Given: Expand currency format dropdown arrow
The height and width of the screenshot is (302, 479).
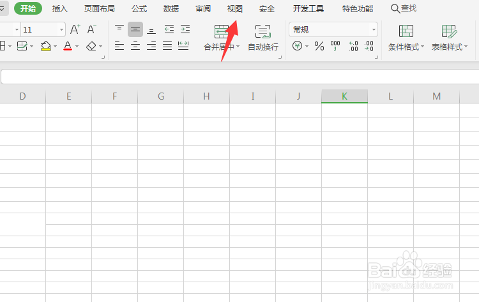Looking at the screenshot, I should 307,47.
